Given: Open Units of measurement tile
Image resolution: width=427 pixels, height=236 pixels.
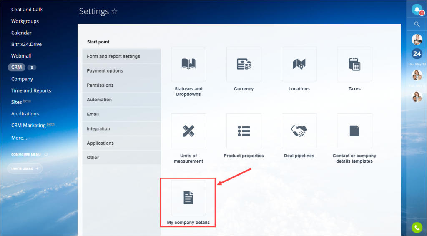Looking at the screenshot, I should click(188, 131).
